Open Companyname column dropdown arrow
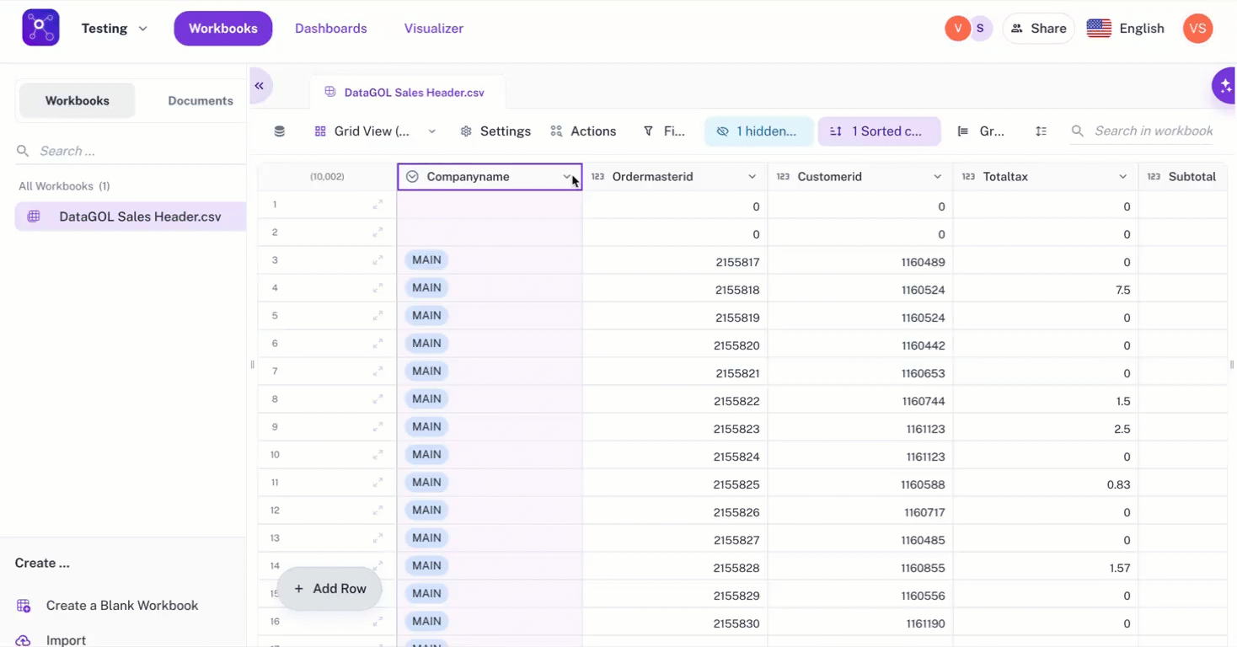The image size is (1237, 647). point(568,177)
